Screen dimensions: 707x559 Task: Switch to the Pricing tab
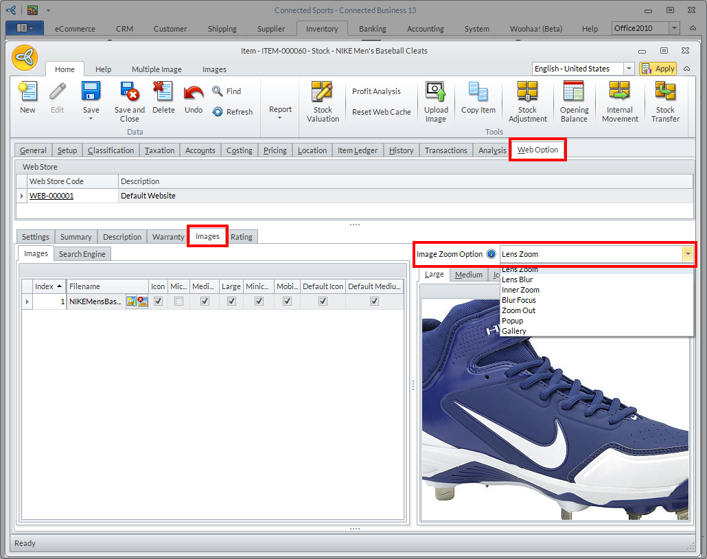pyautogui.click(x=275, y=150)
